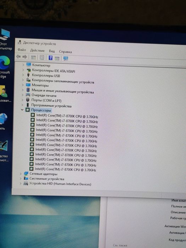Expand the Контроллеры USB chevron
Screen dimensions: 186x248
[23, 75]
